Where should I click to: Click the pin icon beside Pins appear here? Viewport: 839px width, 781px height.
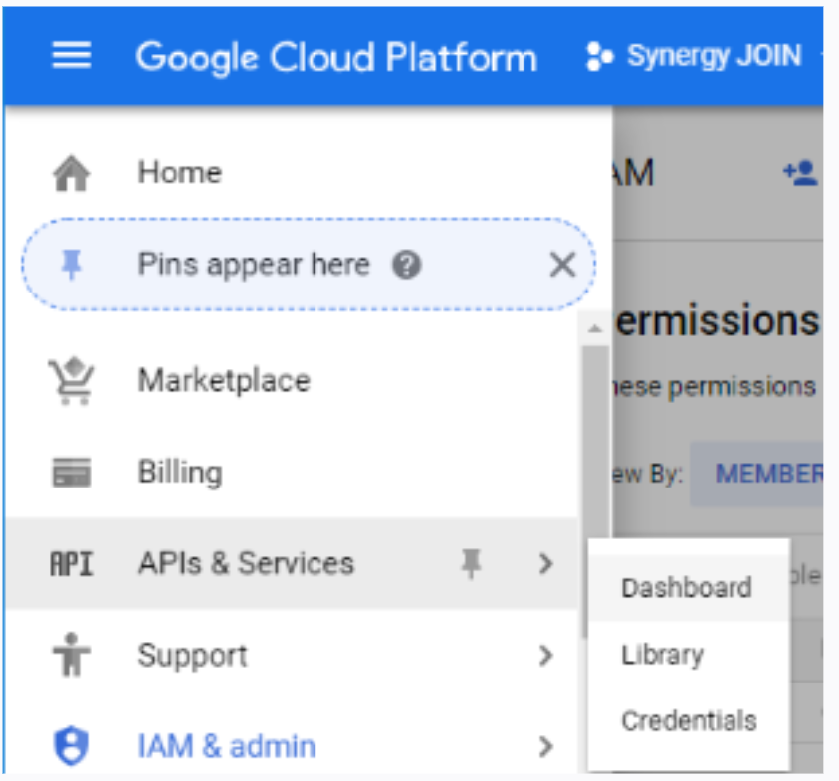coord(72,265)
